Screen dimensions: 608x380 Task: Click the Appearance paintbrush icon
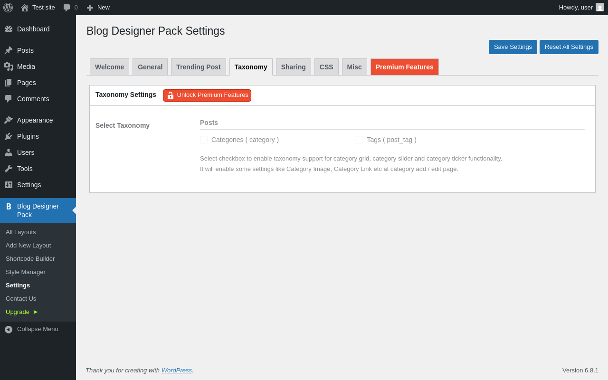tap(9, 120)
